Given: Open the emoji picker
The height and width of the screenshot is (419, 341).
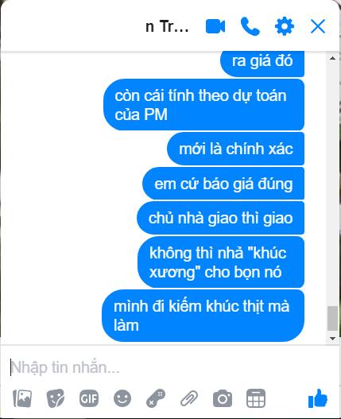Looking at the screenshot, I should point(122,398).
